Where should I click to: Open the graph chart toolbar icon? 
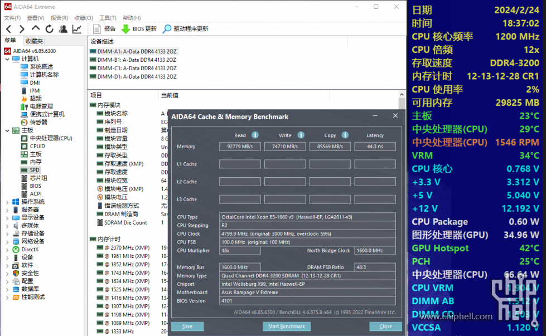click(76, 29)
